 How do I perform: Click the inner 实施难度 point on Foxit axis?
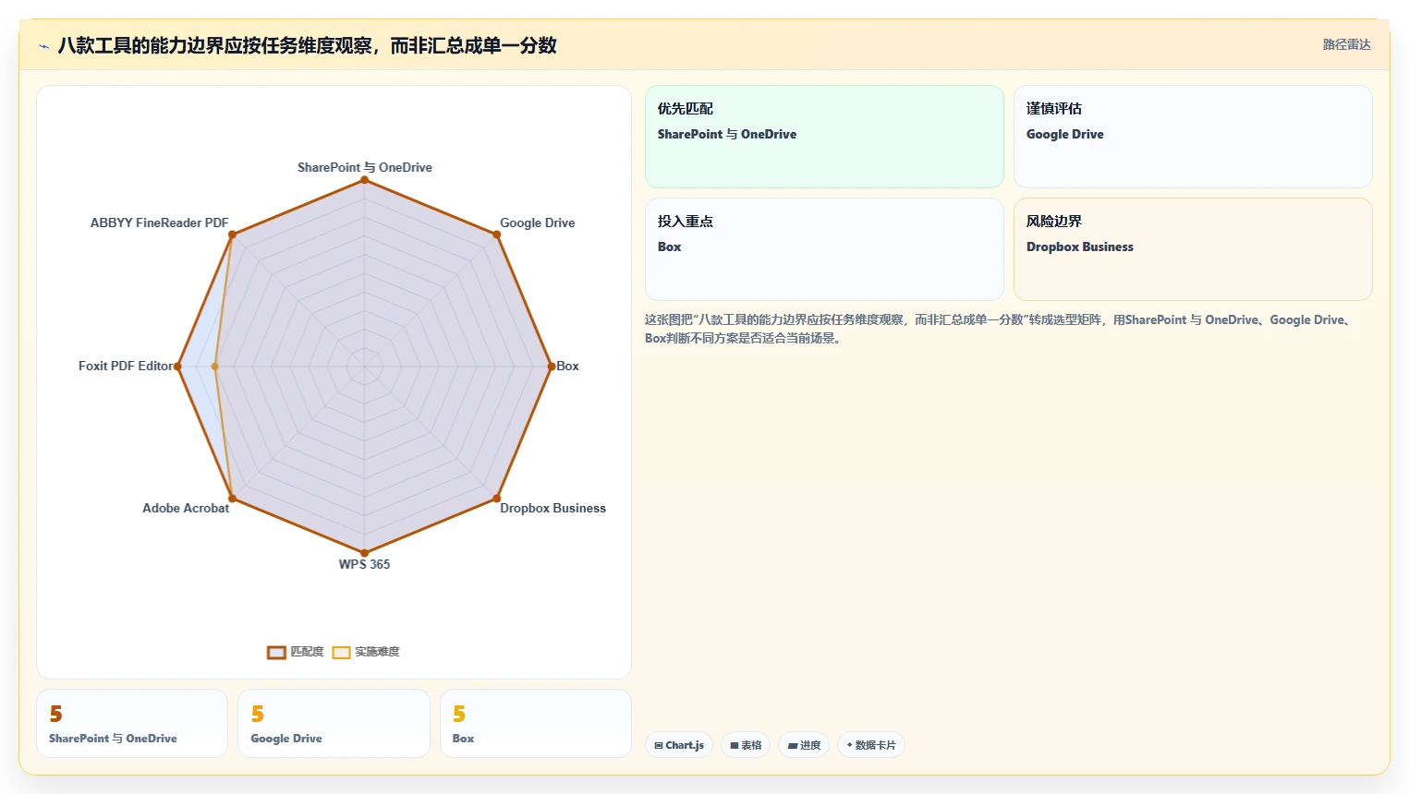tap(215, 367)
